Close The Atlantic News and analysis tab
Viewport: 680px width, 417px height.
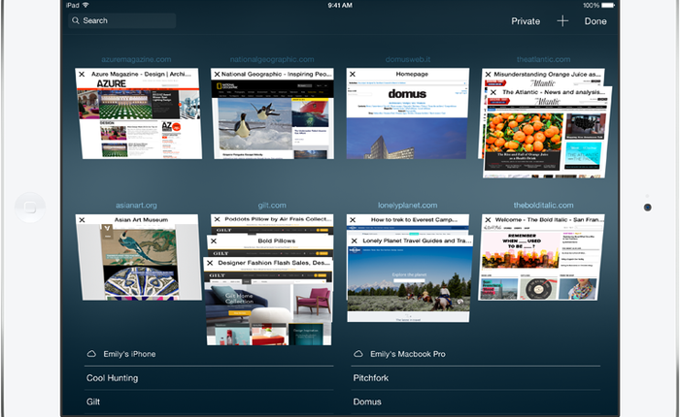[x=493, y=92]
